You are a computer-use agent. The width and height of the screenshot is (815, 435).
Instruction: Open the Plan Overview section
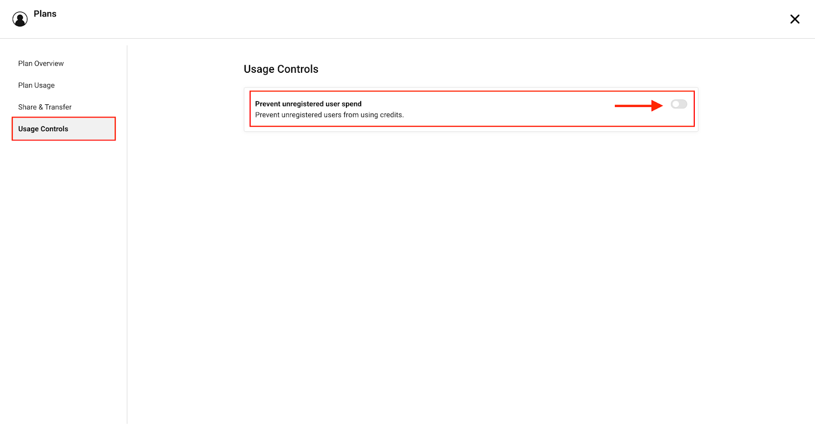(41, 64)
